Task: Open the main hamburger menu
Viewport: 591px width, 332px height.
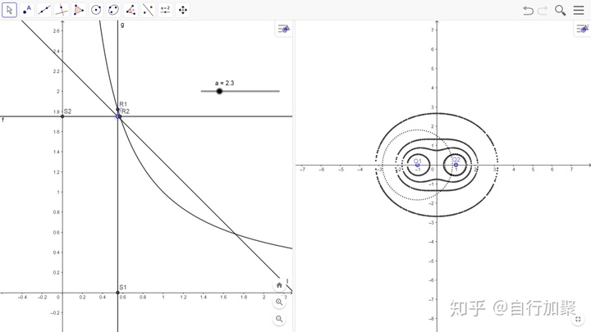Action: (579, 10)
